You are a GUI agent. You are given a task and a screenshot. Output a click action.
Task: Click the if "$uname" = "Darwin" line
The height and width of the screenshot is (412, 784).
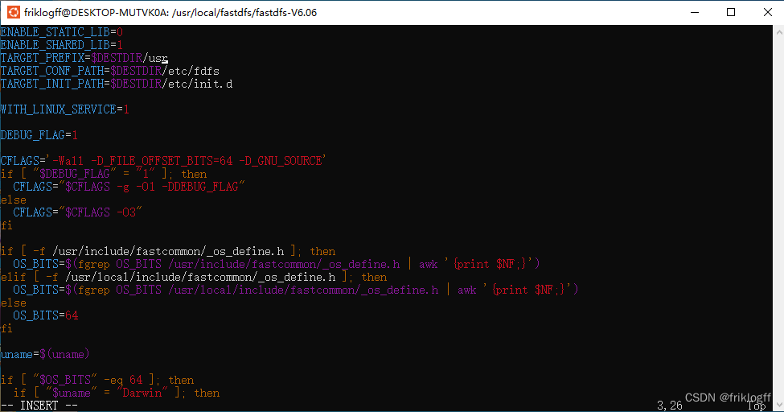pos(117,393)
